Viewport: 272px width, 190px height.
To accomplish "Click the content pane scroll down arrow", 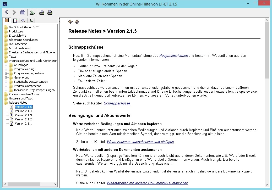I will [267, 185].
